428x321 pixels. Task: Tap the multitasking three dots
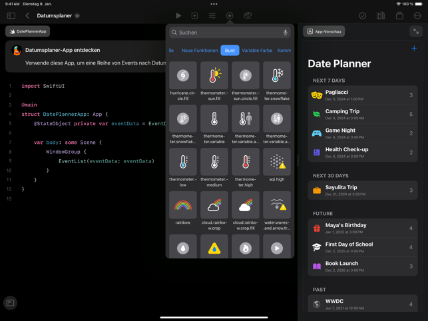(214, 4)
